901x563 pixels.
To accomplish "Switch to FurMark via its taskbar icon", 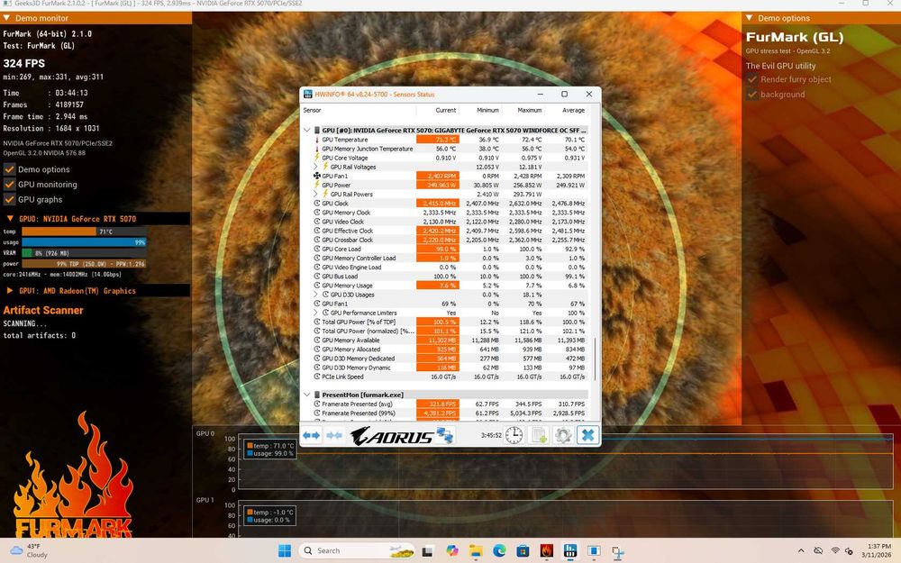I will [x=547, y=551].
